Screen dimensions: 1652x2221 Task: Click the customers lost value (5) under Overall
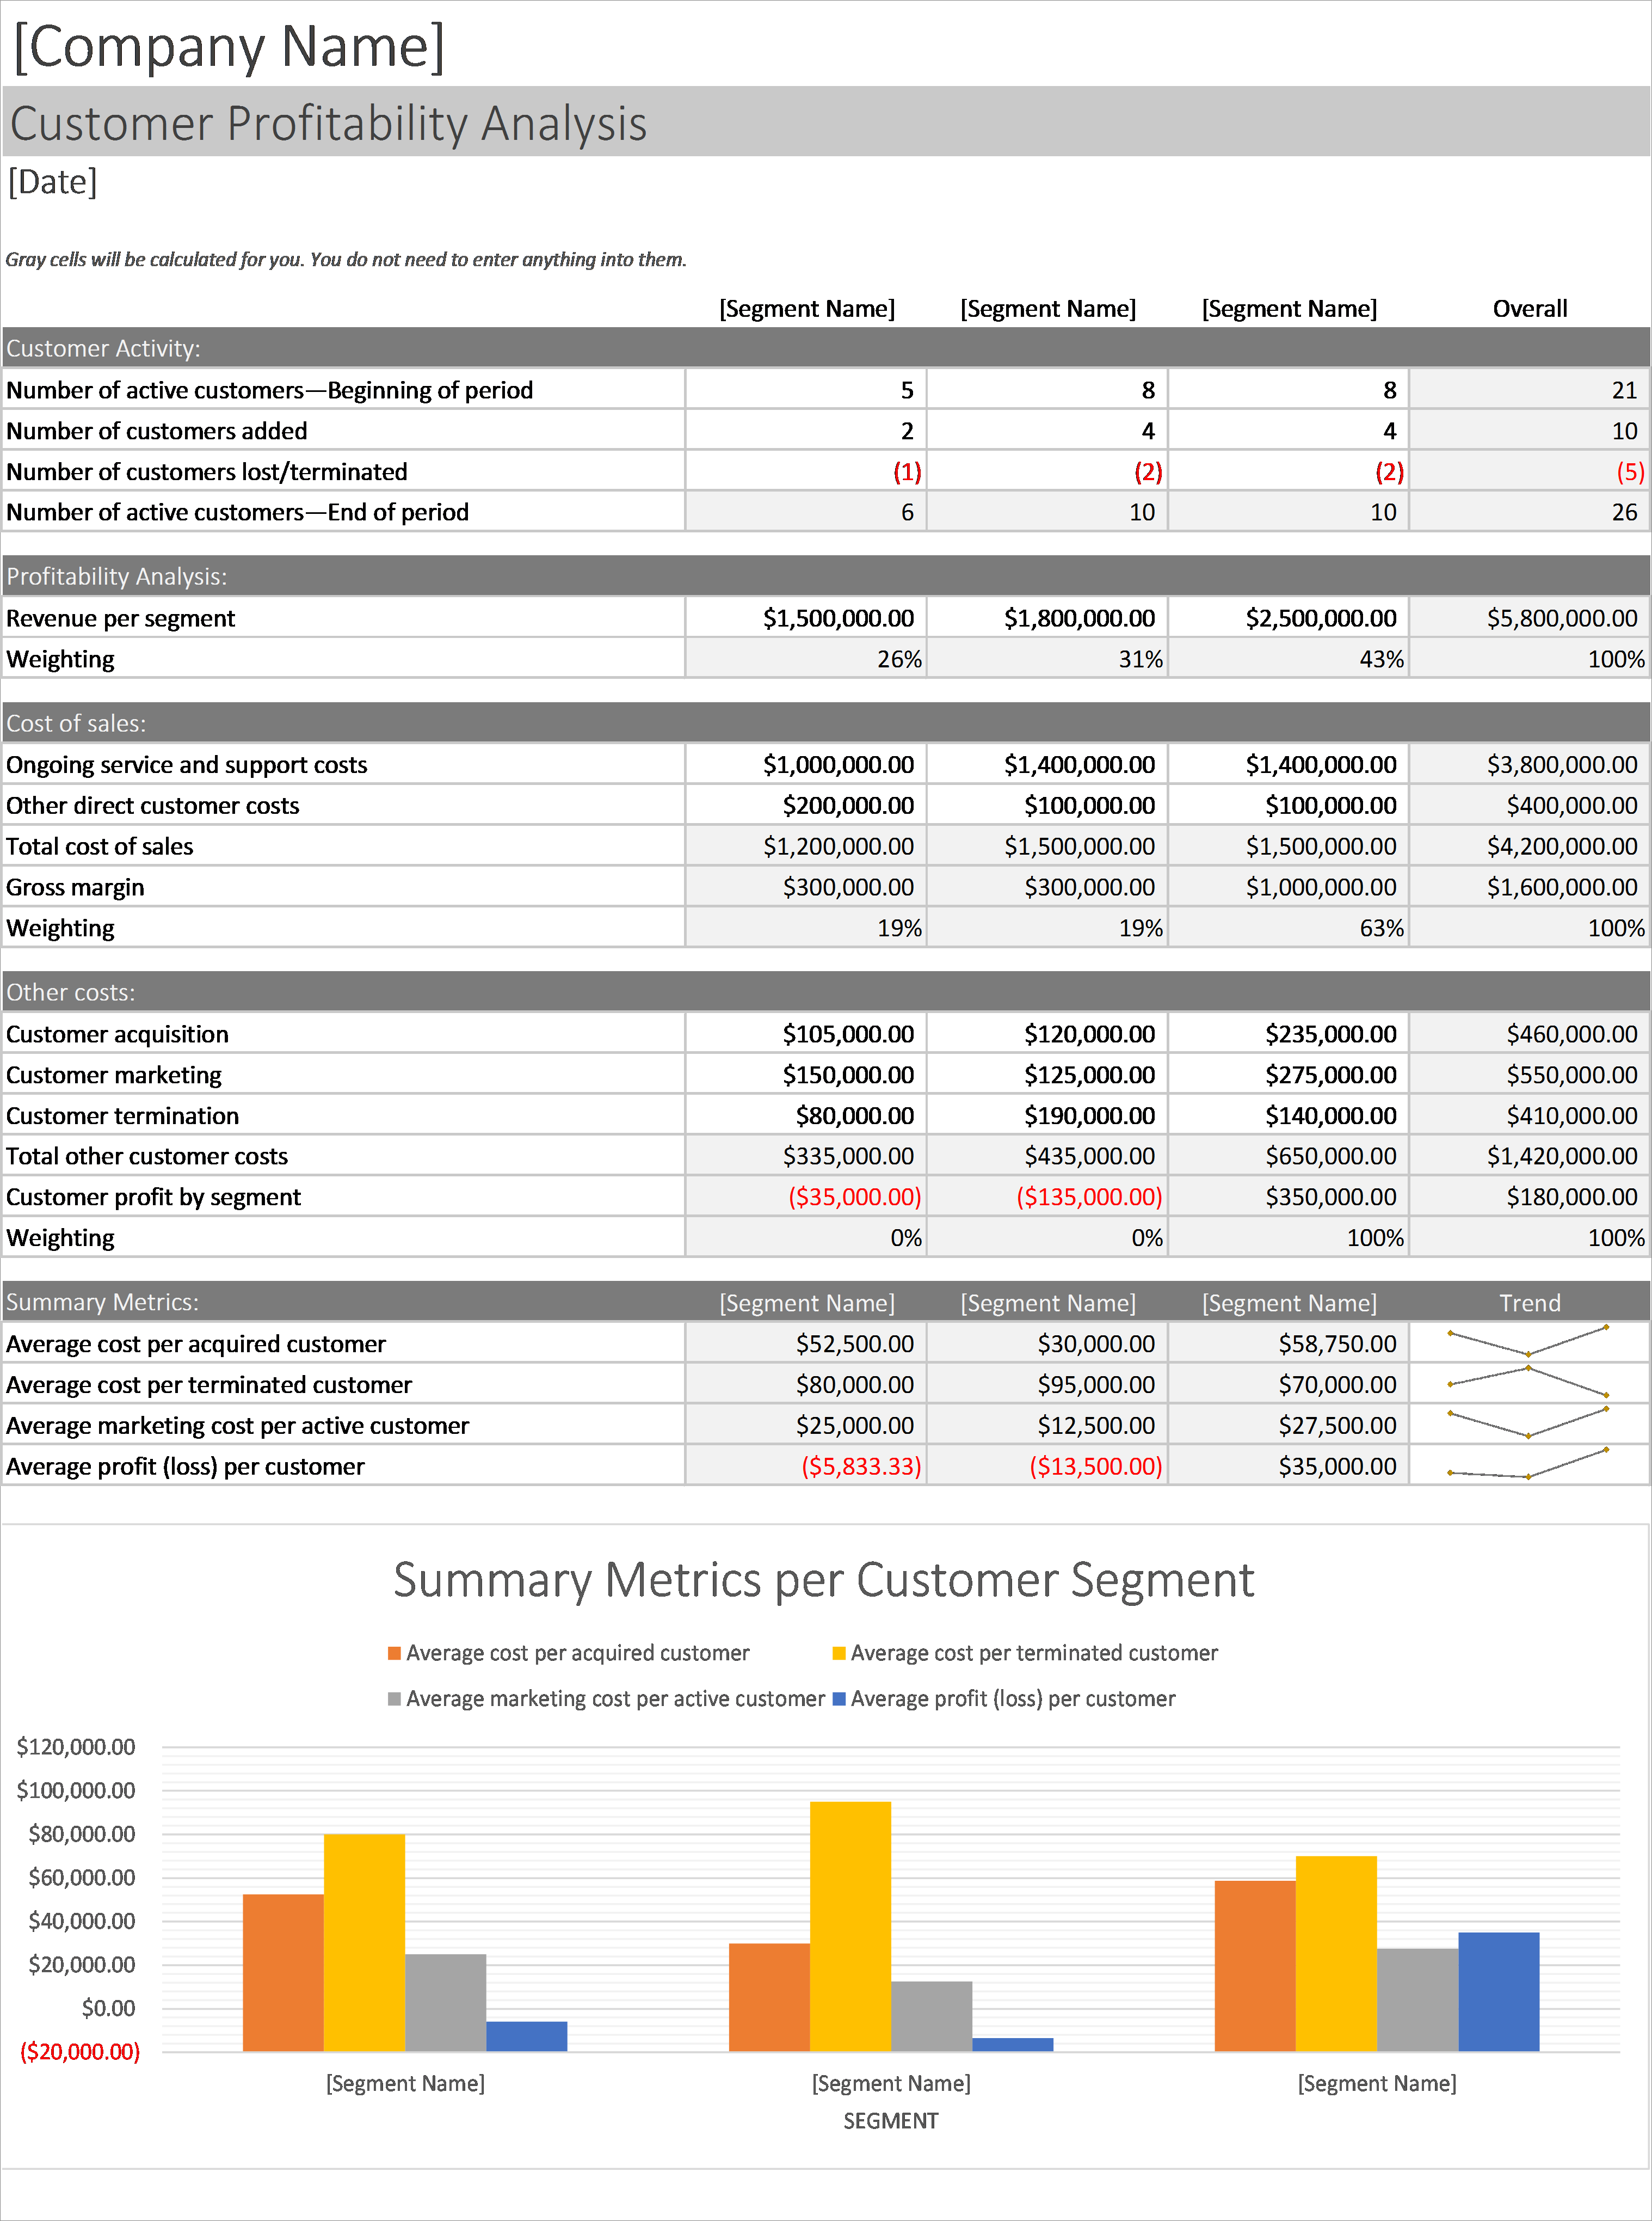tap(1627, 470)
